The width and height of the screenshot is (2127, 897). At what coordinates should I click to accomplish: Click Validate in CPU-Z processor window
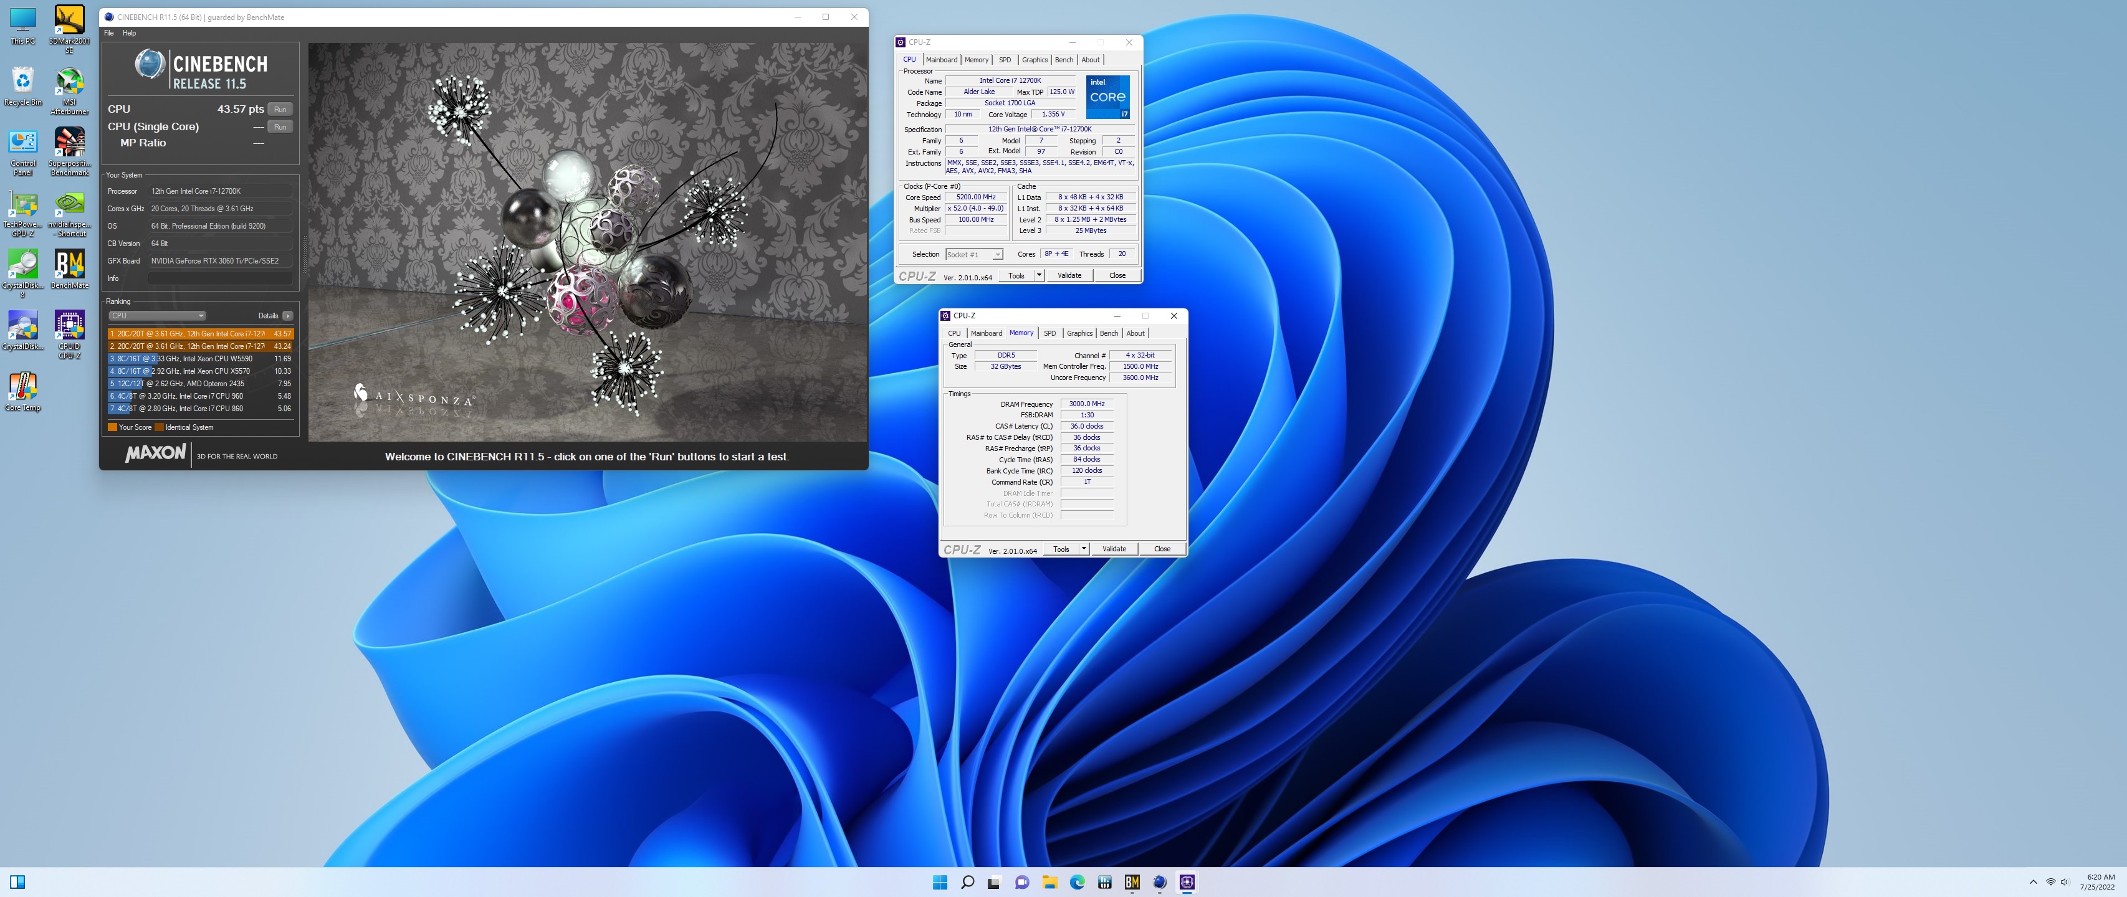1069,275
